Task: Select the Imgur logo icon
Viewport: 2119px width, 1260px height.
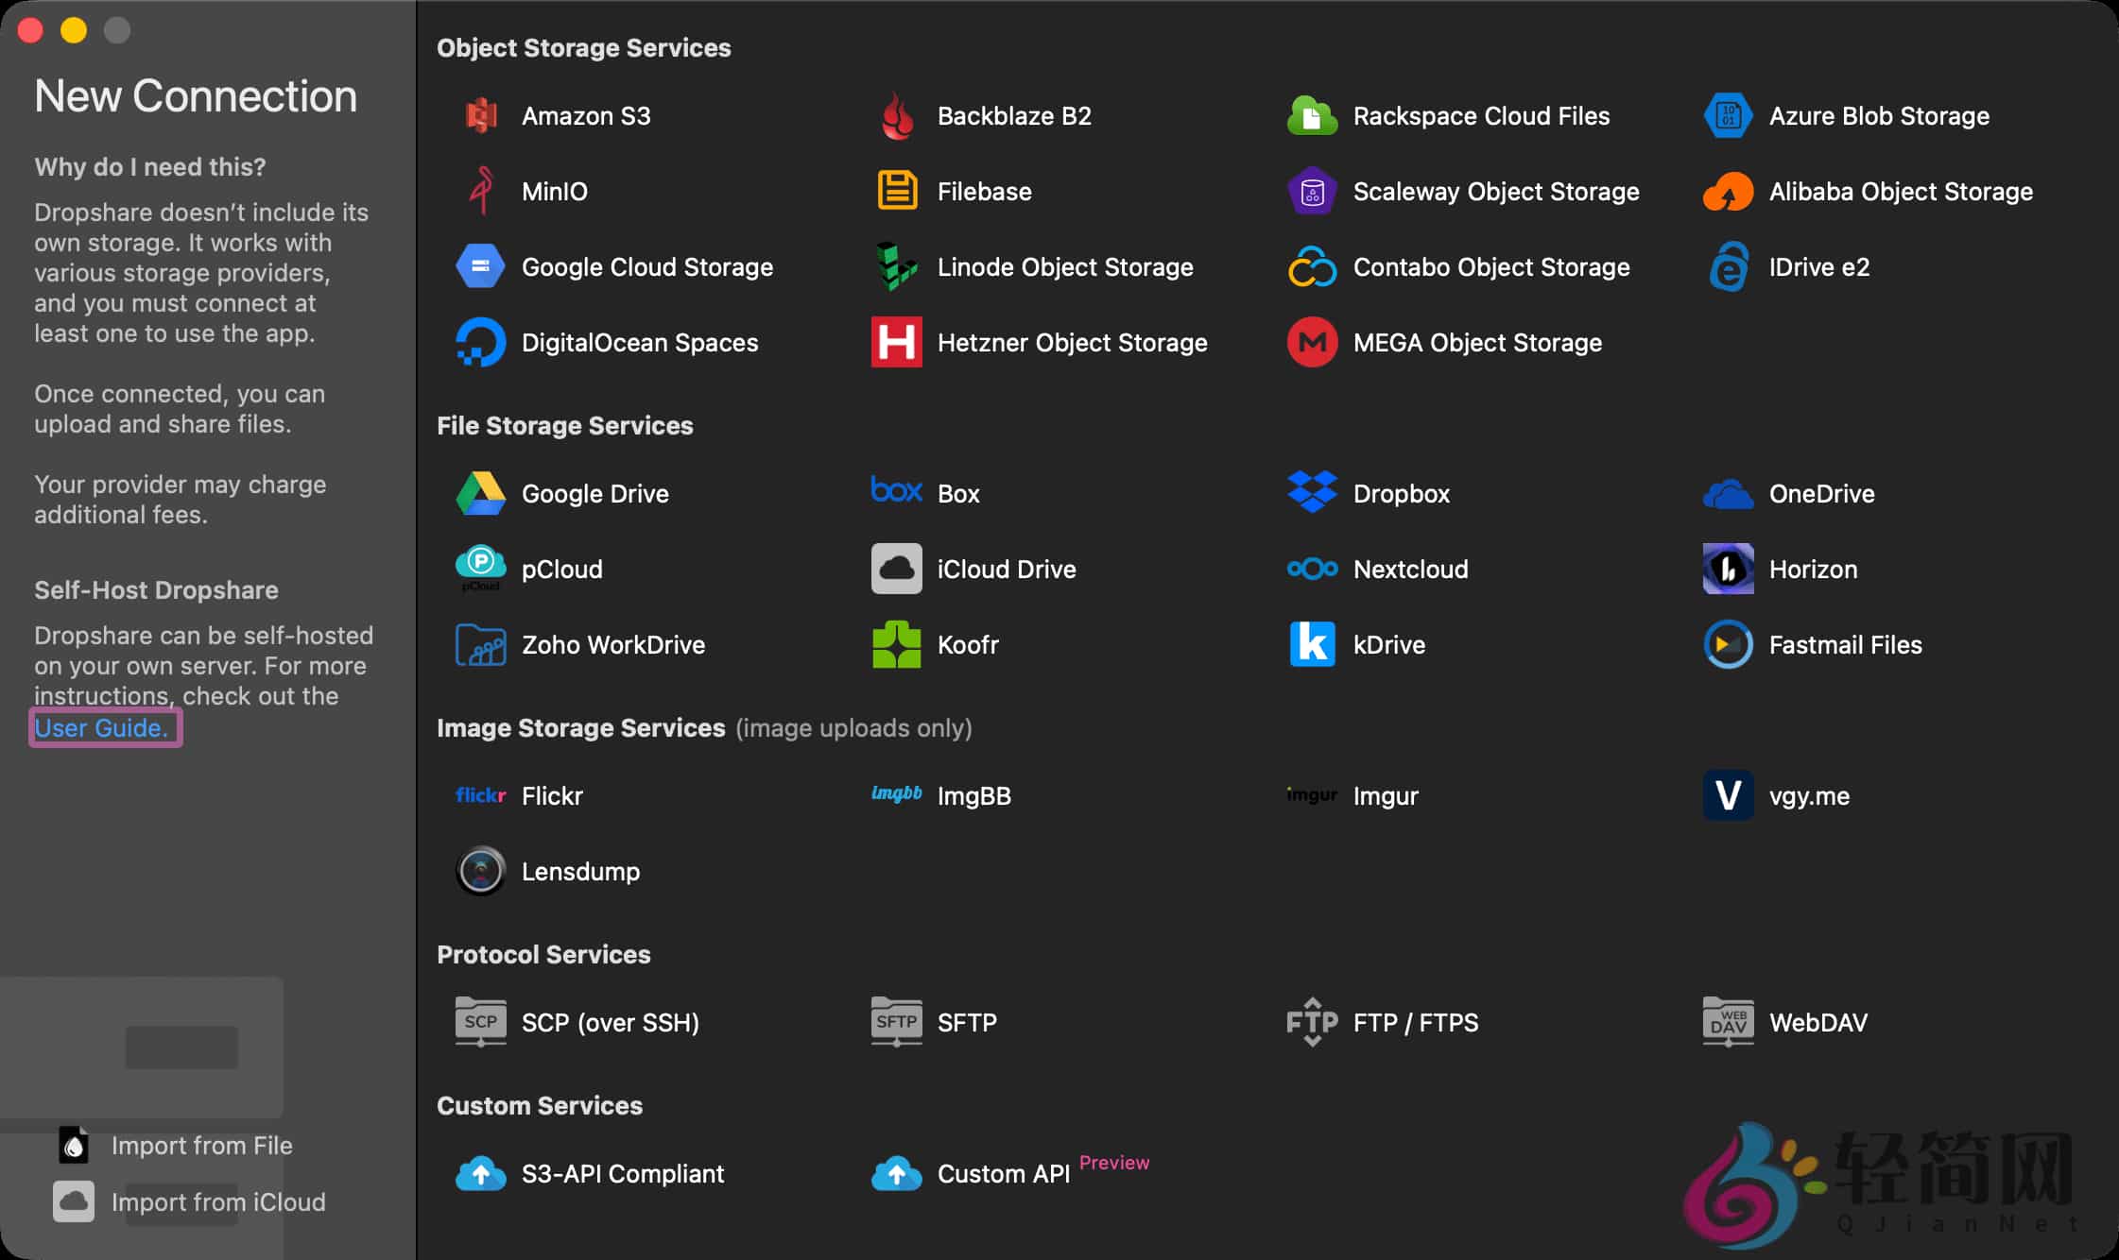Action: [x=1312, y=796]
